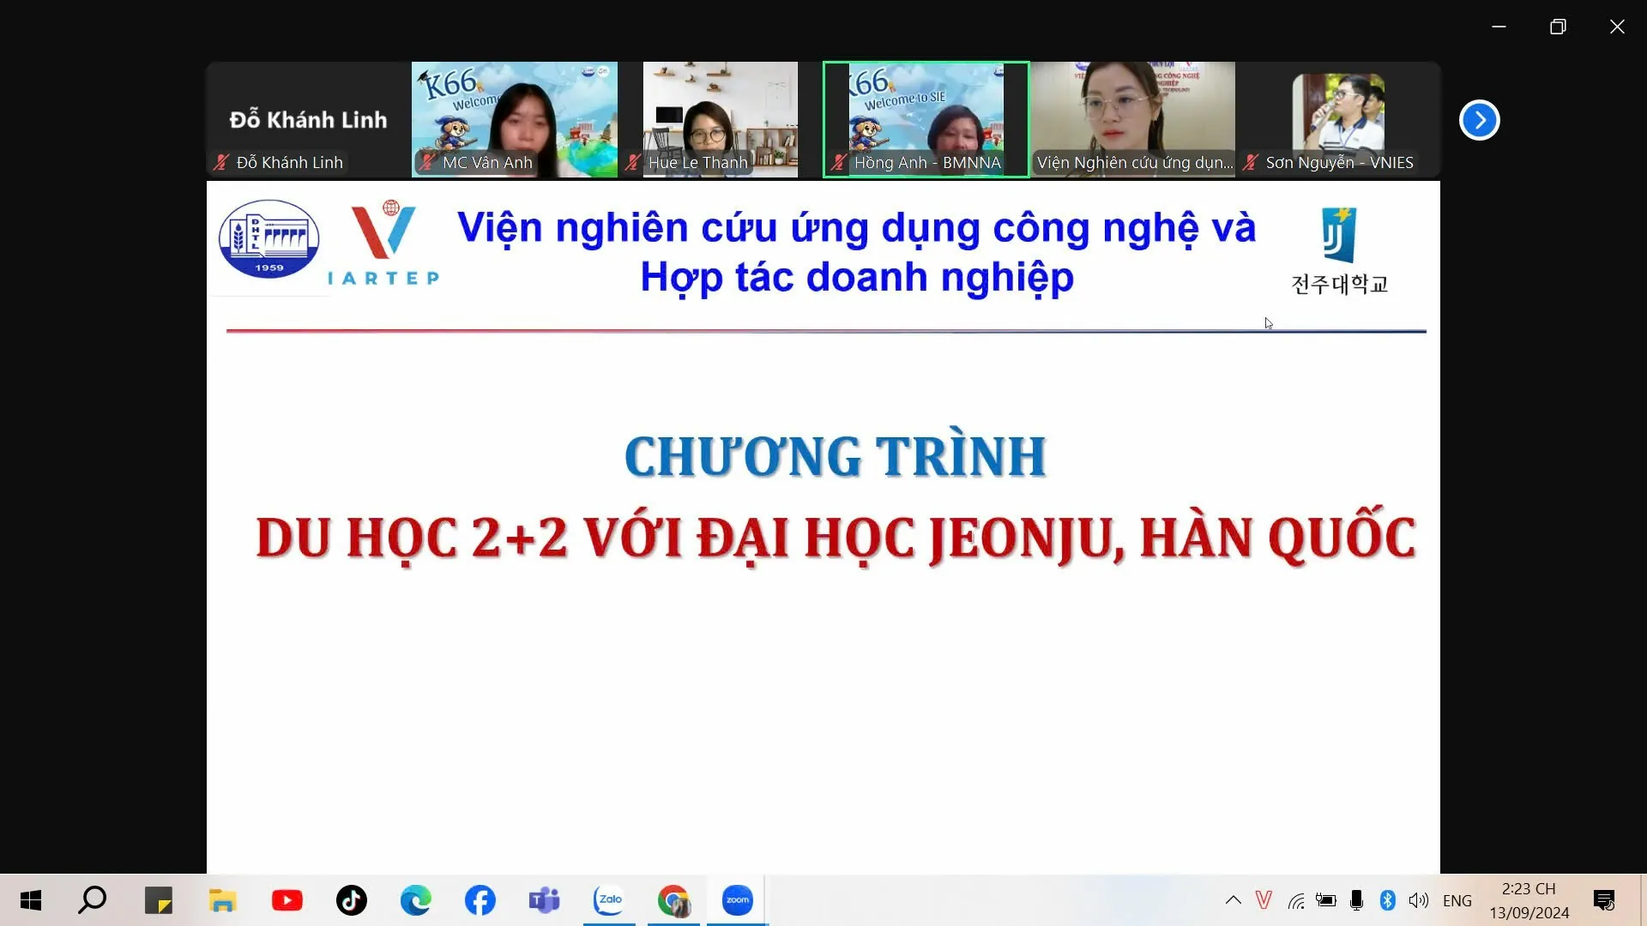Open Facebook from the taskbar
The image size is (1647, 926).
pyautogui.click(x=480, y=900)
